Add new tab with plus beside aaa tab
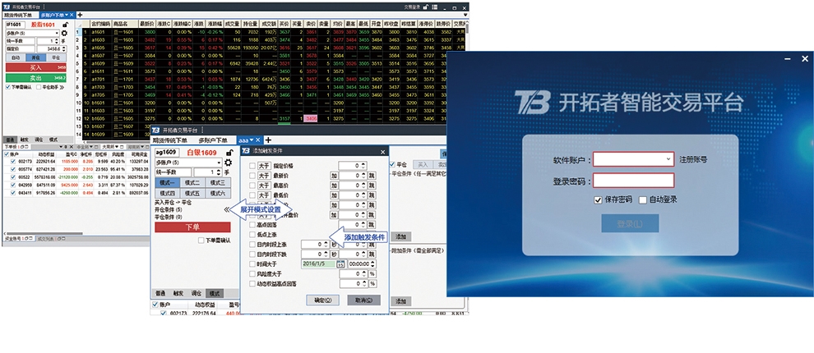This screenshot has width=814, height=353. pos(268,140)
